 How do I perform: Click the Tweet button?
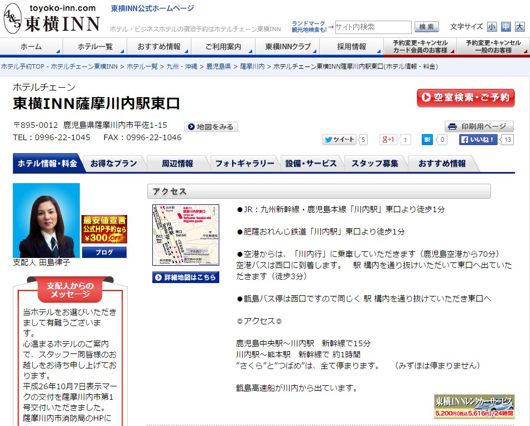coord(339,140)
